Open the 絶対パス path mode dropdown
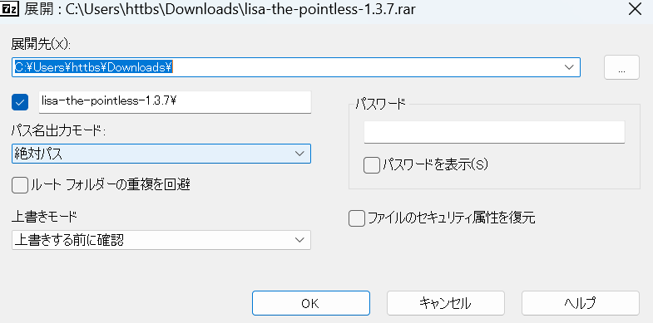The image size is (653, 323). click(x=161, y=154)
